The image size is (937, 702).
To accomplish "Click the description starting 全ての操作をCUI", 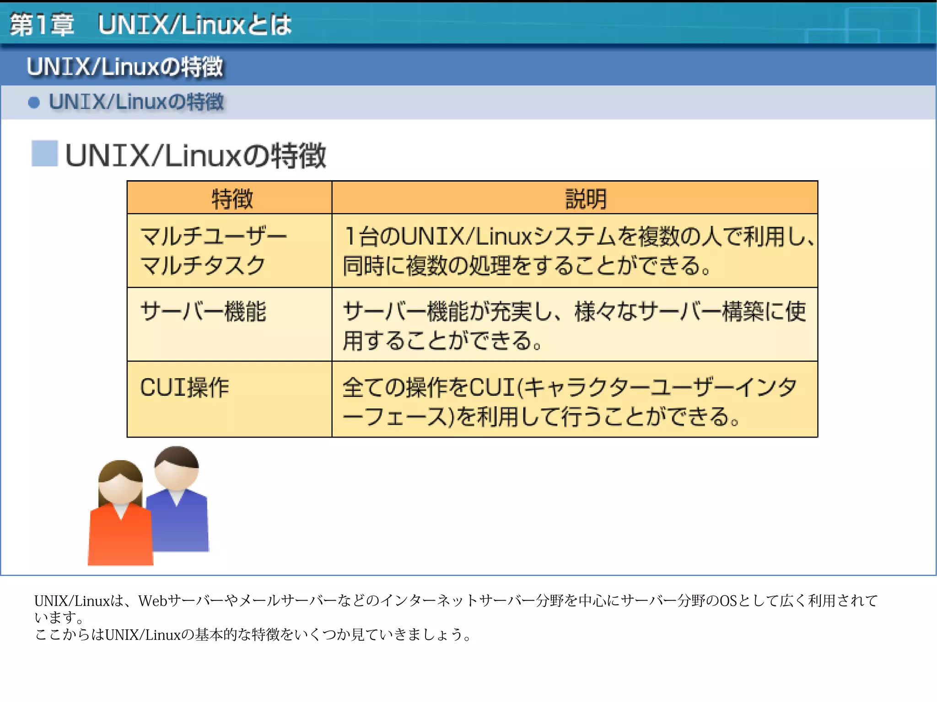I will tap(569, 387).
